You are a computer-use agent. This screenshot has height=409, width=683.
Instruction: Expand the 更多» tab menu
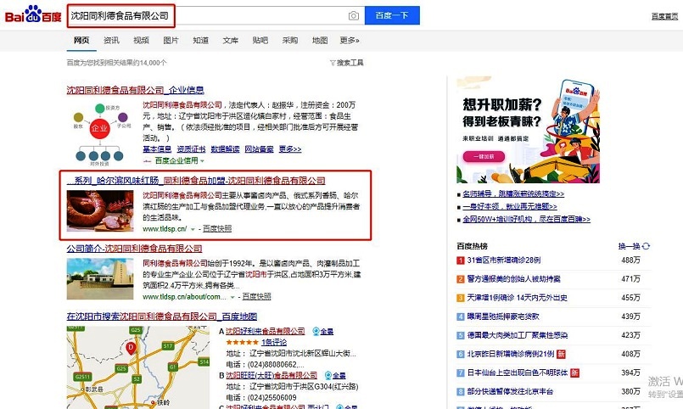pyautogui.click(x=350, y=40)
